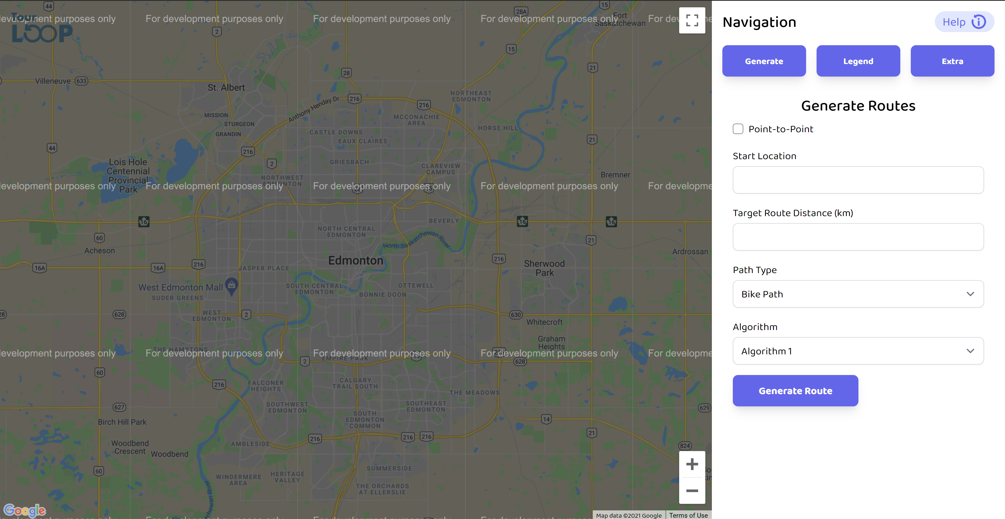Focus the Start Location field
Screen dimensions: 1005x519
coord(858,180)
